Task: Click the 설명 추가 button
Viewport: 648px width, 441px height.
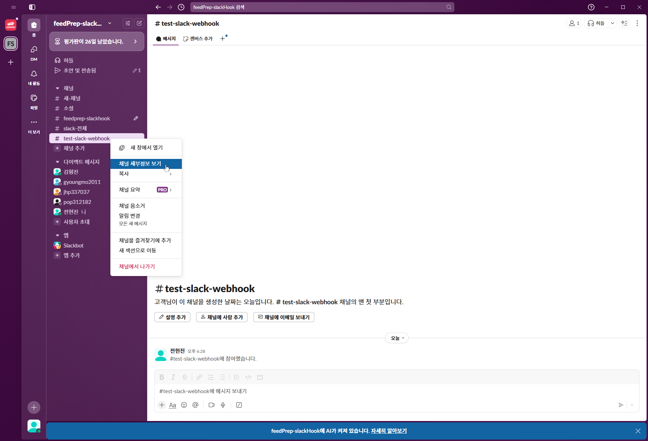Action: [x=173, y=317]
